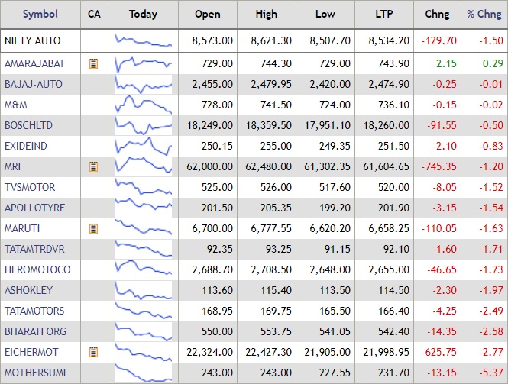The height and width of the screenshot is (384, 508).
Task: Select the HEROMOTOCO symbol link
Action: [37, 269]
